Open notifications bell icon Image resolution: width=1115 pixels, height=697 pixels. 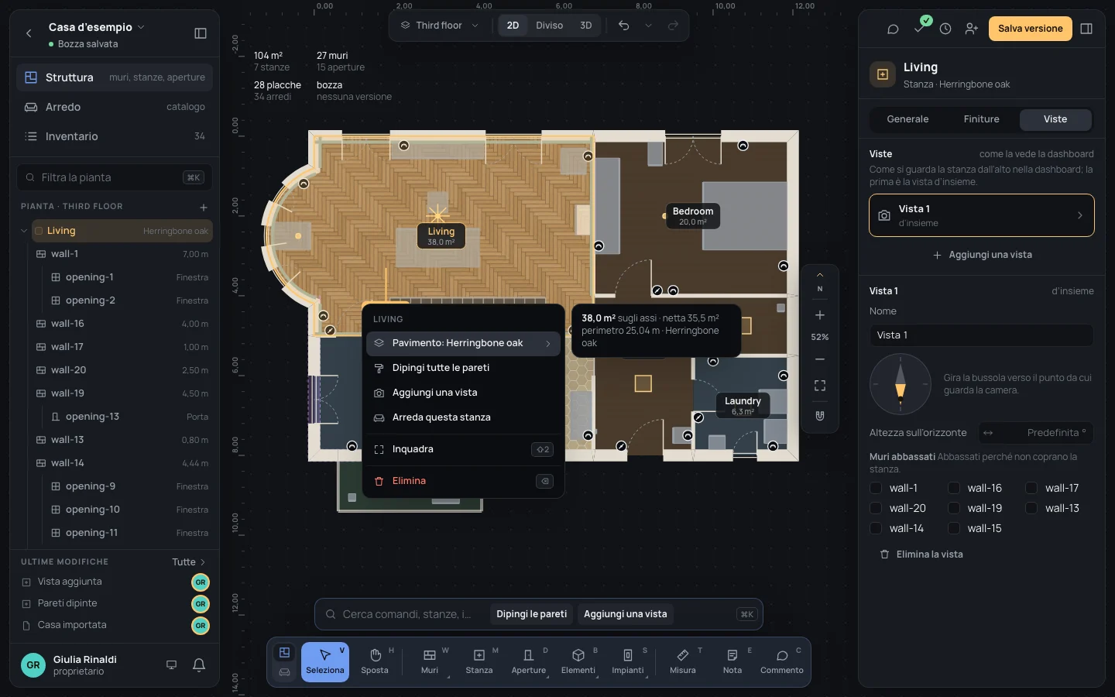point(199,664)
